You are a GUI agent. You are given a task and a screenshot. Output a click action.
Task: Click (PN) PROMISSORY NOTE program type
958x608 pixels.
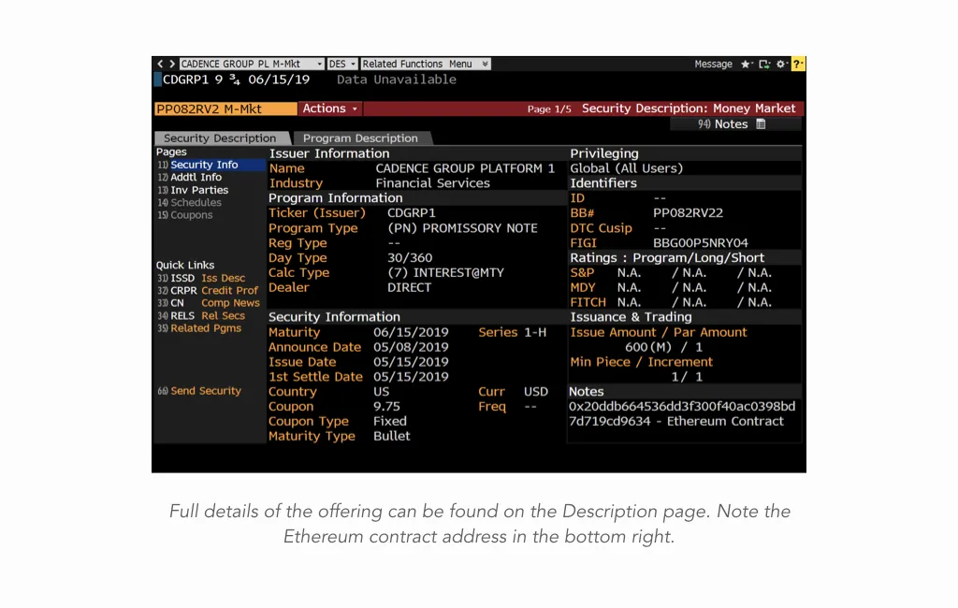[462, 228]
